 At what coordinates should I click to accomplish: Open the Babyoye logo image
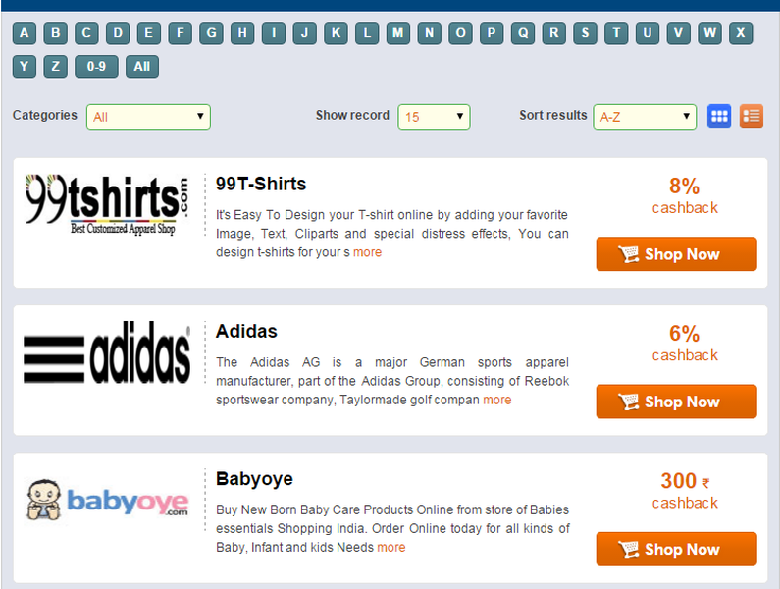tap(108, 500)
